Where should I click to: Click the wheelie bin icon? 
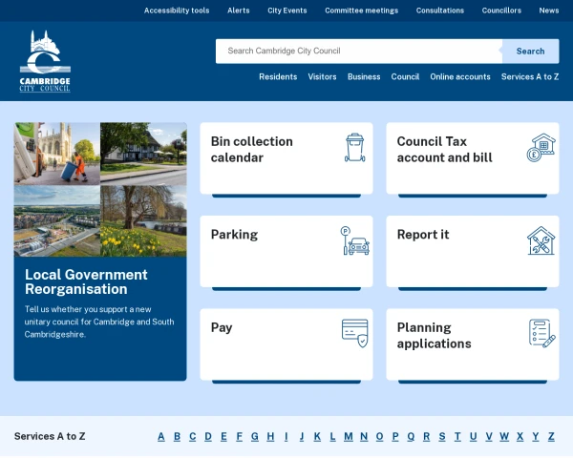pyautogui.click(x=355, y=148)
